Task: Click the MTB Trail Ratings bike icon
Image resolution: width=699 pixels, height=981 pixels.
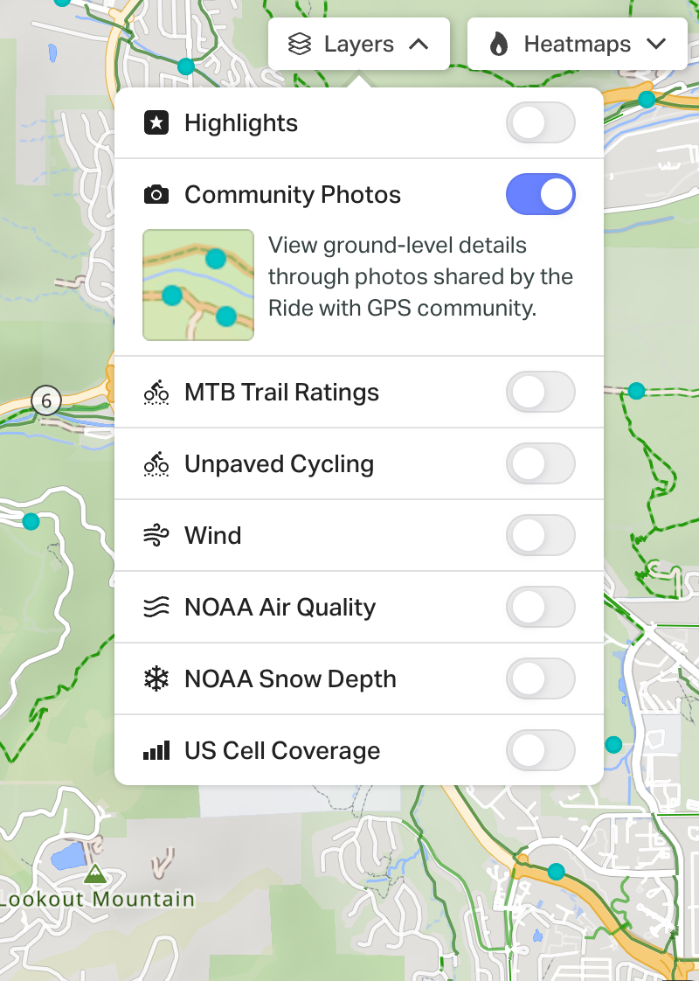Action: (x=156, y=393)
